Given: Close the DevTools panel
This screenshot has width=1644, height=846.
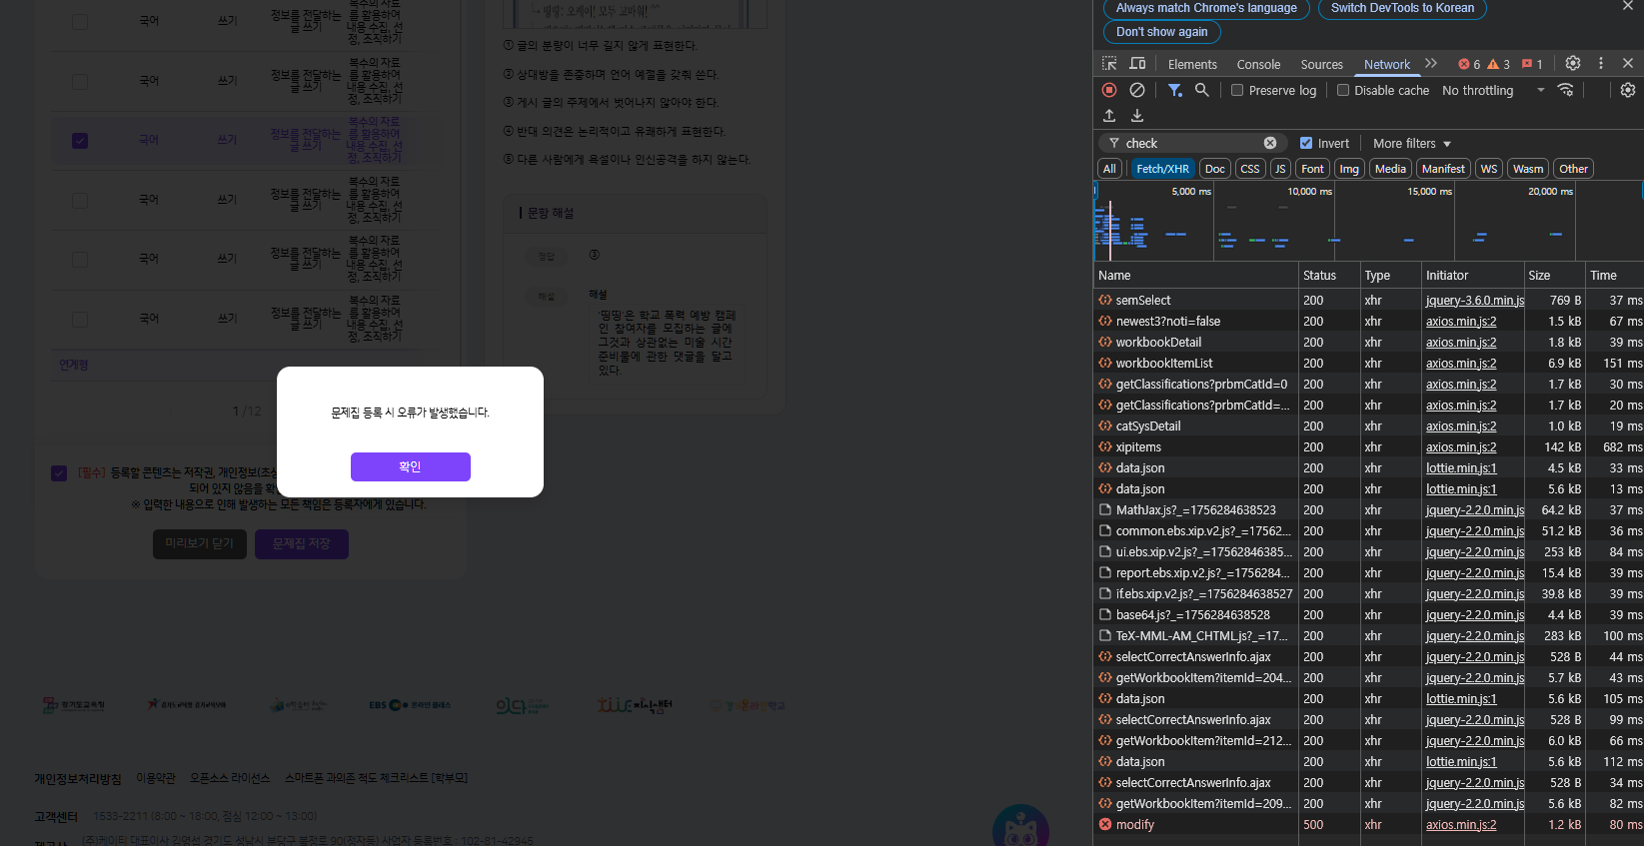Looking at the screenshot, I should [1628, 63].
